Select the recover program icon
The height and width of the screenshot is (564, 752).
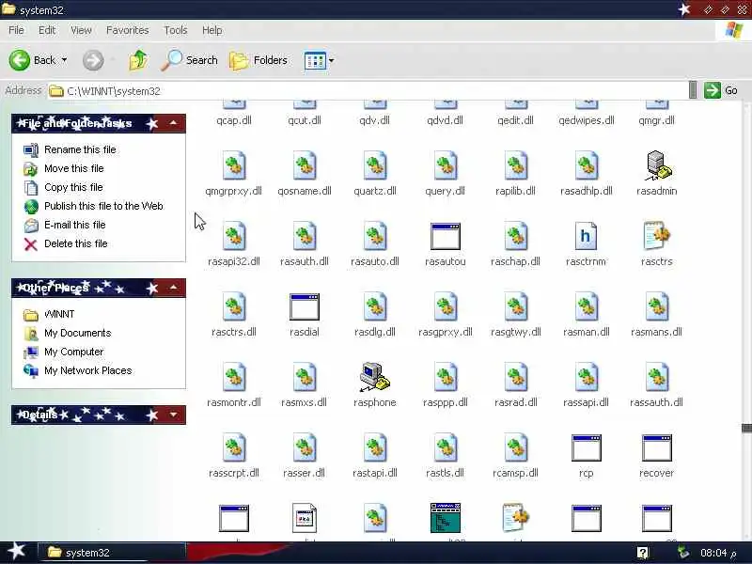(x=656, y=447)
